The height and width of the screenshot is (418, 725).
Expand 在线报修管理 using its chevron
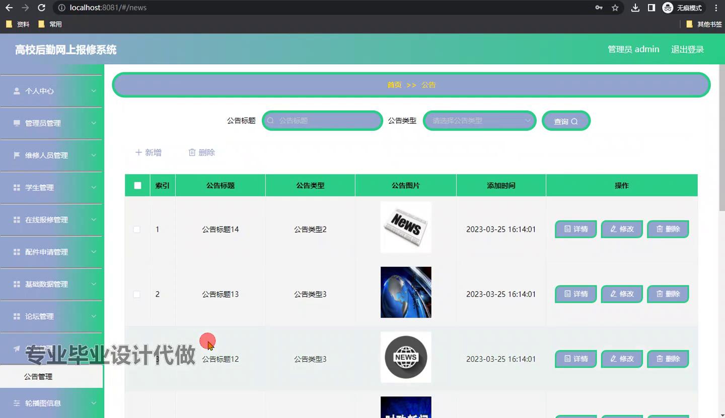(x=94, y=220)
